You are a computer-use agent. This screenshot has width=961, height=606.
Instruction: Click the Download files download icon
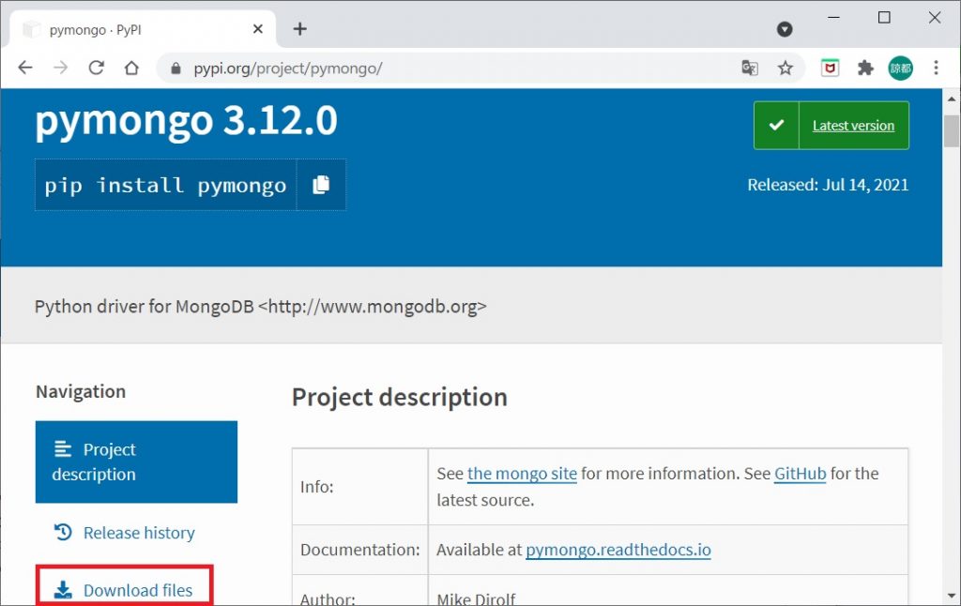coord(63,589)
